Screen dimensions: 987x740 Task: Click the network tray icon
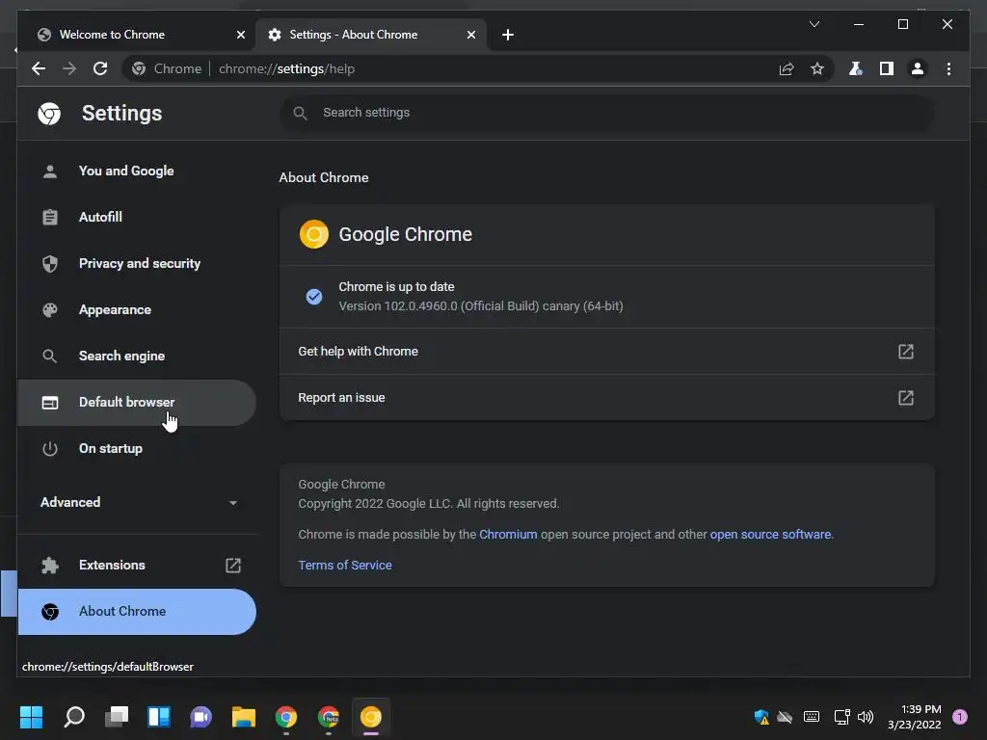(x=841, y=717)
